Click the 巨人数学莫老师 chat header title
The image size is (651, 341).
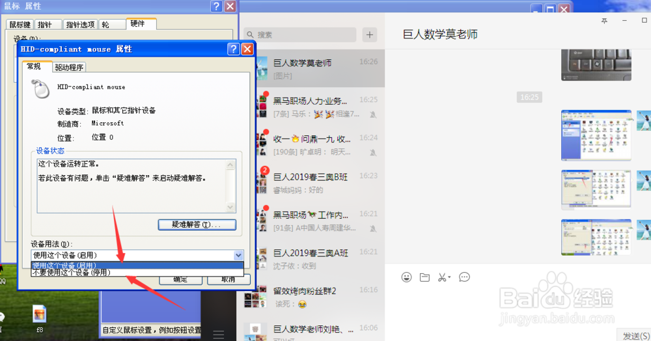click(441, 34)
